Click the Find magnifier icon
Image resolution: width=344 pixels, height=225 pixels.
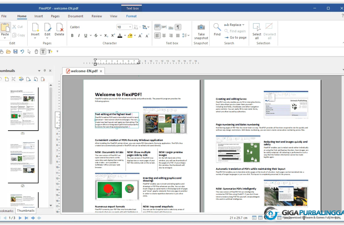[x=217, y=27]
